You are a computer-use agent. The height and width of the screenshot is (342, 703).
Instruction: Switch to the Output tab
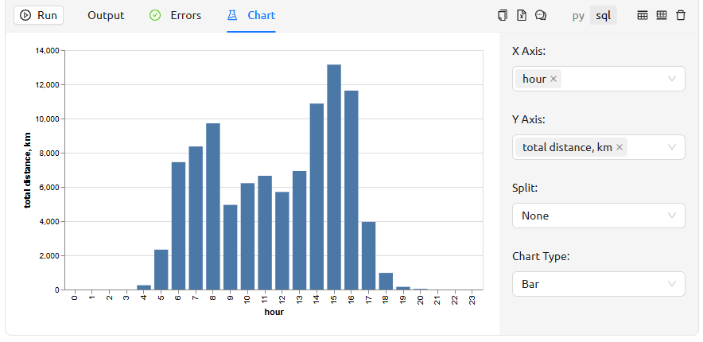(106, 15)
